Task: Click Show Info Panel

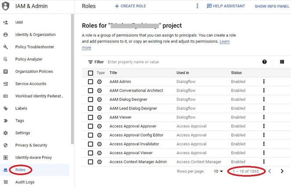Action: [x=272, y=6]
